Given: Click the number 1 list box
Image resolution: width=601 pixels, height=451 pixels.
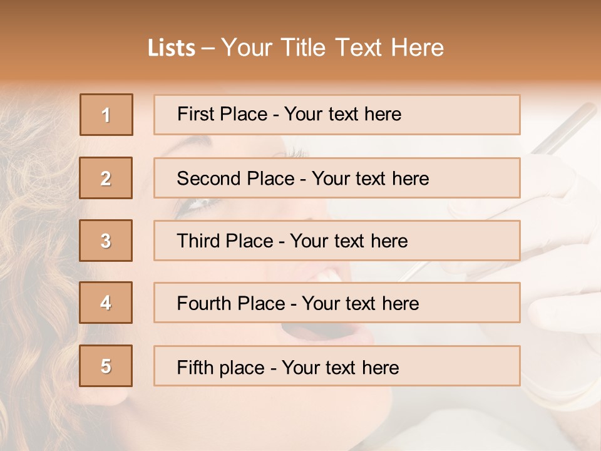Looking at the screenshot, I should click(106, 115).
